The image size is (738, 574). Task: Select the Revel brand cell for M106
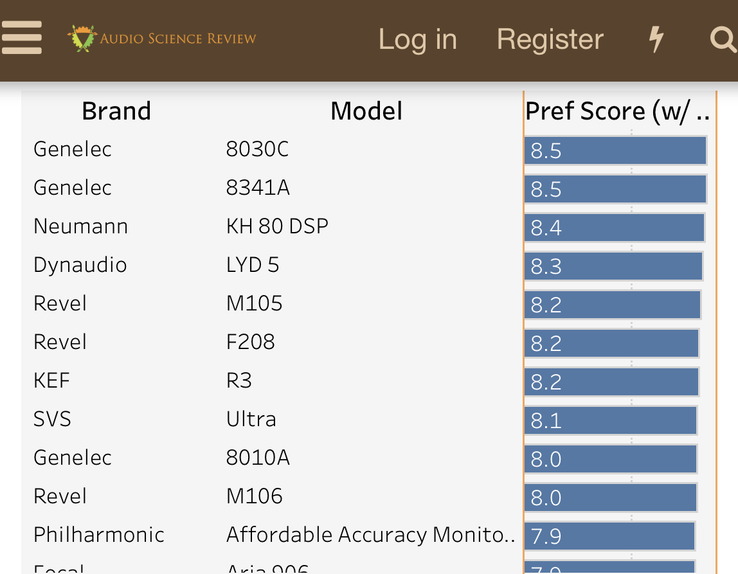pyautogui.click(x=60, y=496)
